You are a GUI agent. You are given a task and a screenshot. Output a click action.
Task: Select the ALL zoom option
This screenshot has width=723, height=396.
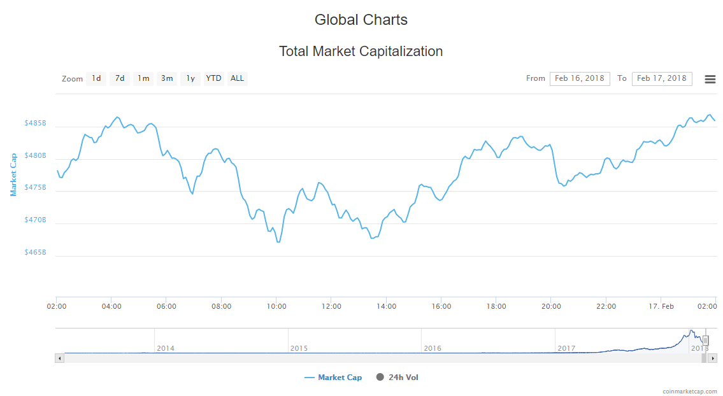tap(237, 78)
